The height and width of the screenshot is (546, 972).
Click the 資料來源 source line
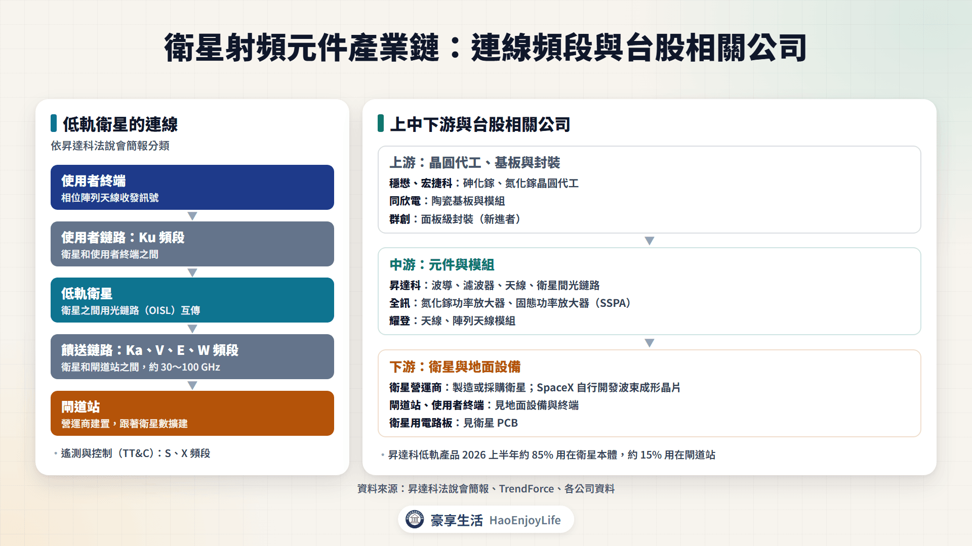pyautogui.click(x=486, y=488)
